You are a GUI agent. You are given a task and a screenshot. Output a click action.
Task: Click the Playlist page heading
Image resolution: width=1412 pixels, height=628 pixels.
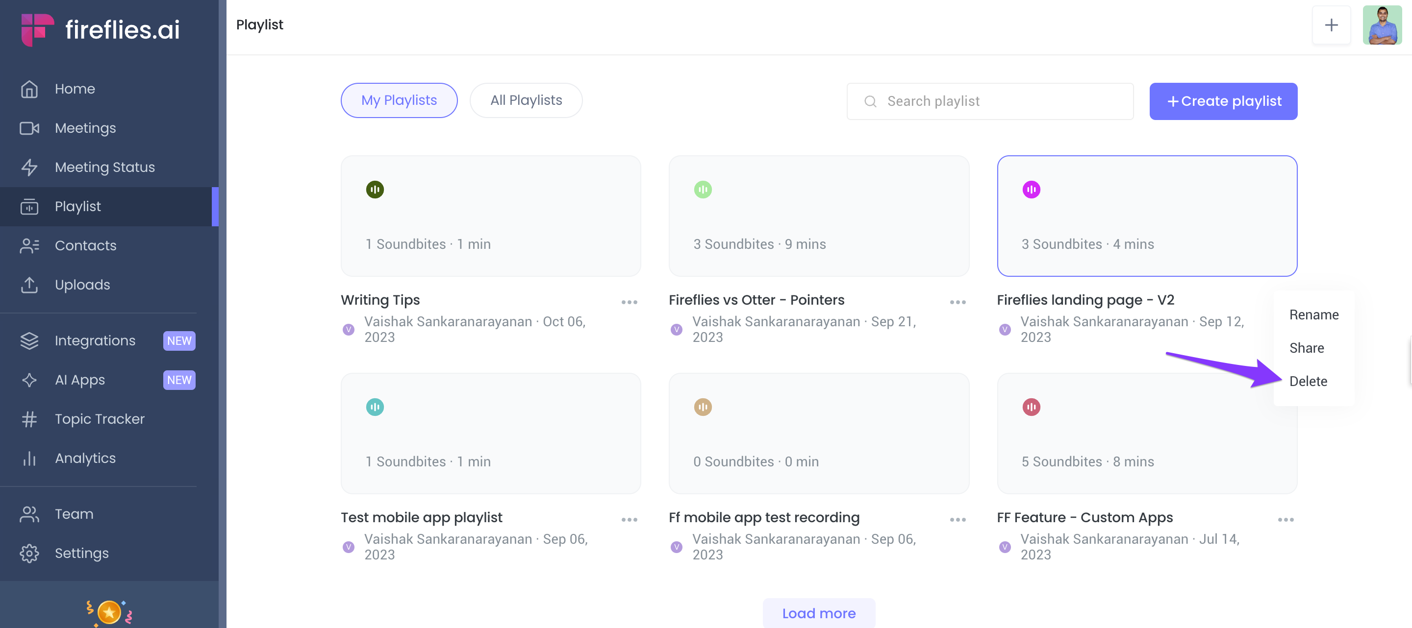coord(260,24)
